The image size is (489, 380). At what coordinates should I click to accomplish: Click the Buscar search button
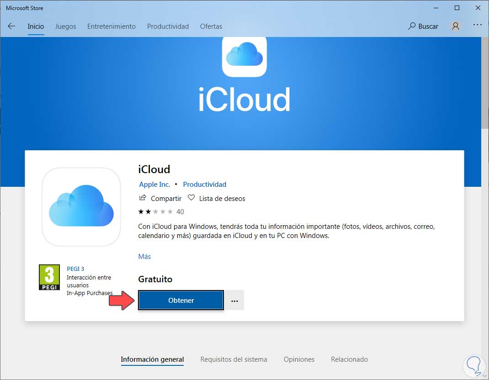(423, 26)
